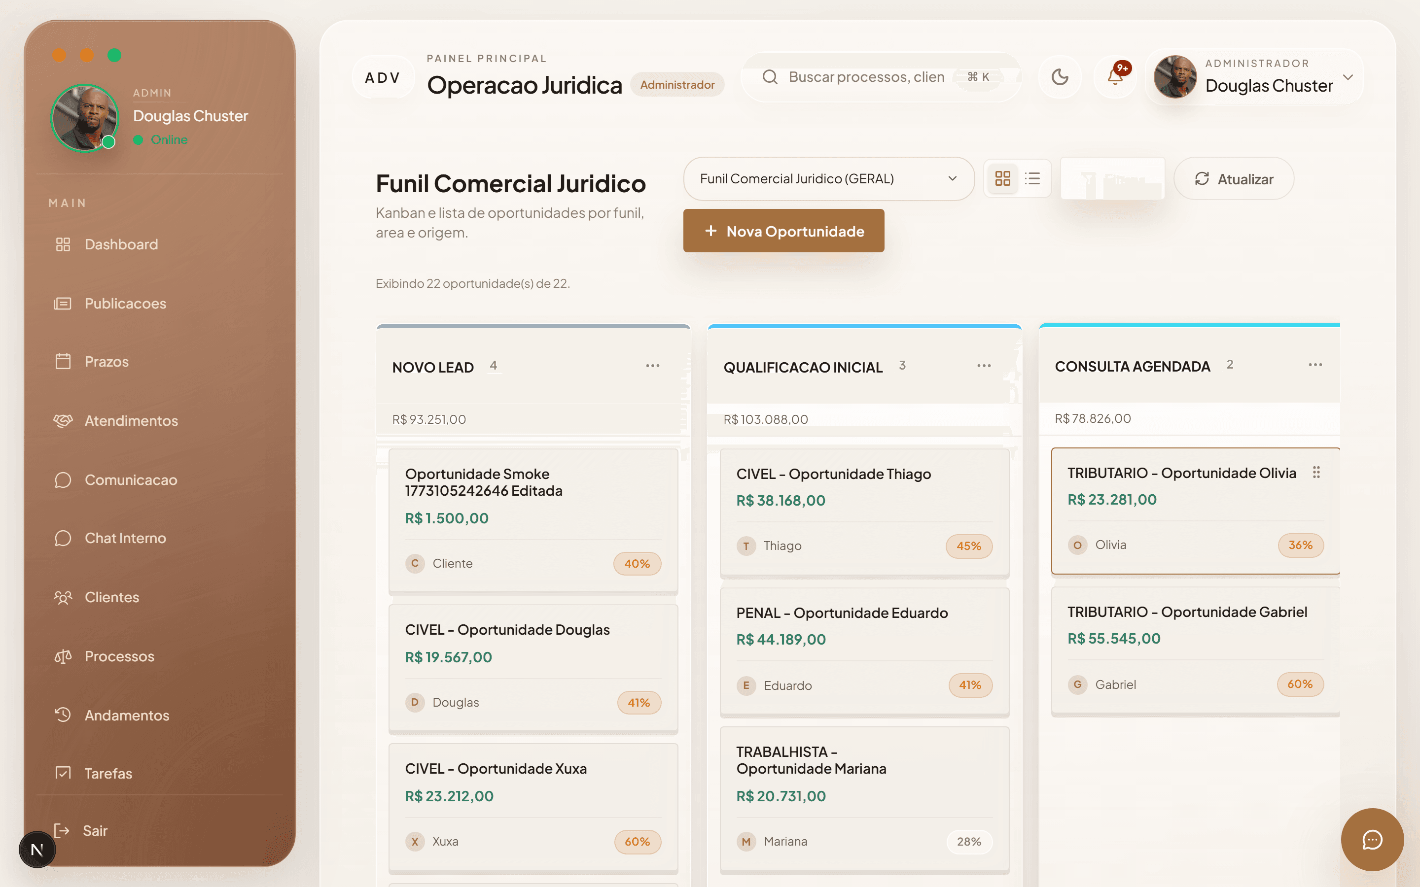Open Atendimentos sidebar item
Viewport: 1420px width, 887px height.
pos(131,421)
